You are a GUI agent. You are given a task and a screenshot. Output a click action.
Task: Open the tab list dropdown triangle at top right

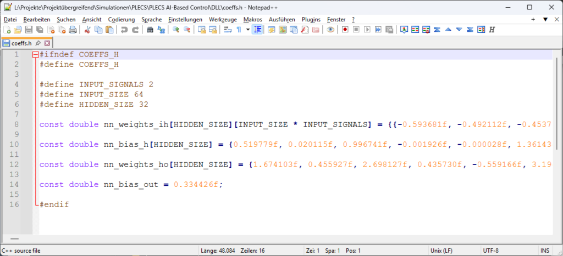[545, 19]
